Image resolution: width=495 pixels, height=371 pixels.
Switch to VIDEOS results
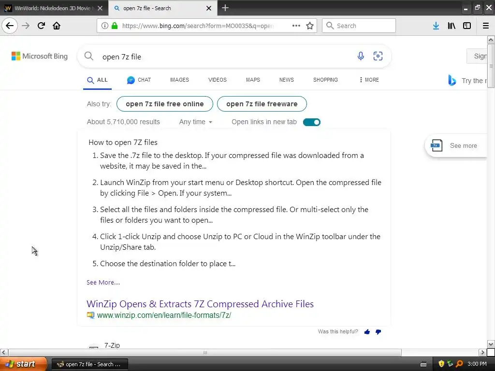tap(217, 80)
